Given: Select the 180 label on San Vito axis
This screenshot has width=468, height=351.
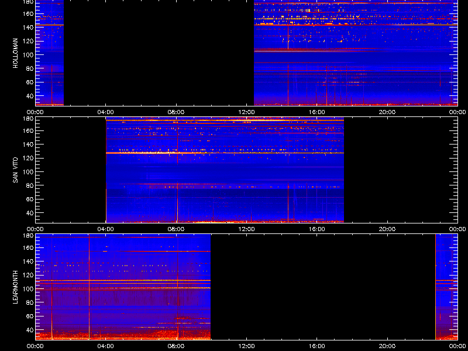Looking at the screenshot, I should (29, 119).
